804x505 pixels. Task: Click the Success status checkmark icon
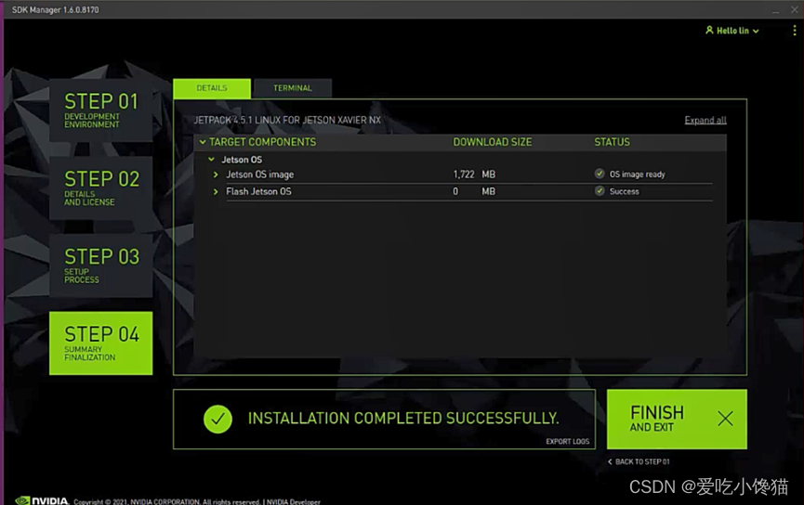click(600, 191)
